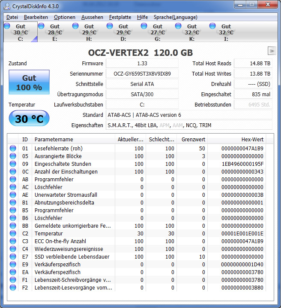Click the status orb next to Temperatur row C2
Screen dimensions: 281x308
pos(13,233)
